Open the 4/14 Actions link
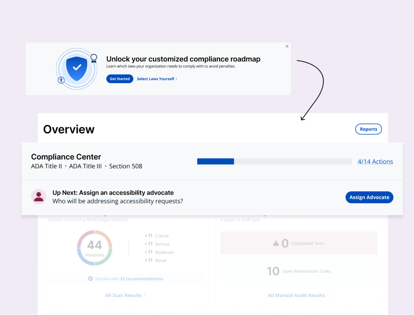Viewport: 414px width, 315px height. tap(375, 161)
